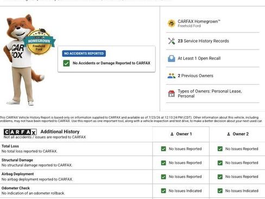The width and height of the screenshot is (265, 199).
Task: Click Total Loss Owner 1 green checkmark
Action: coord(163,149)
